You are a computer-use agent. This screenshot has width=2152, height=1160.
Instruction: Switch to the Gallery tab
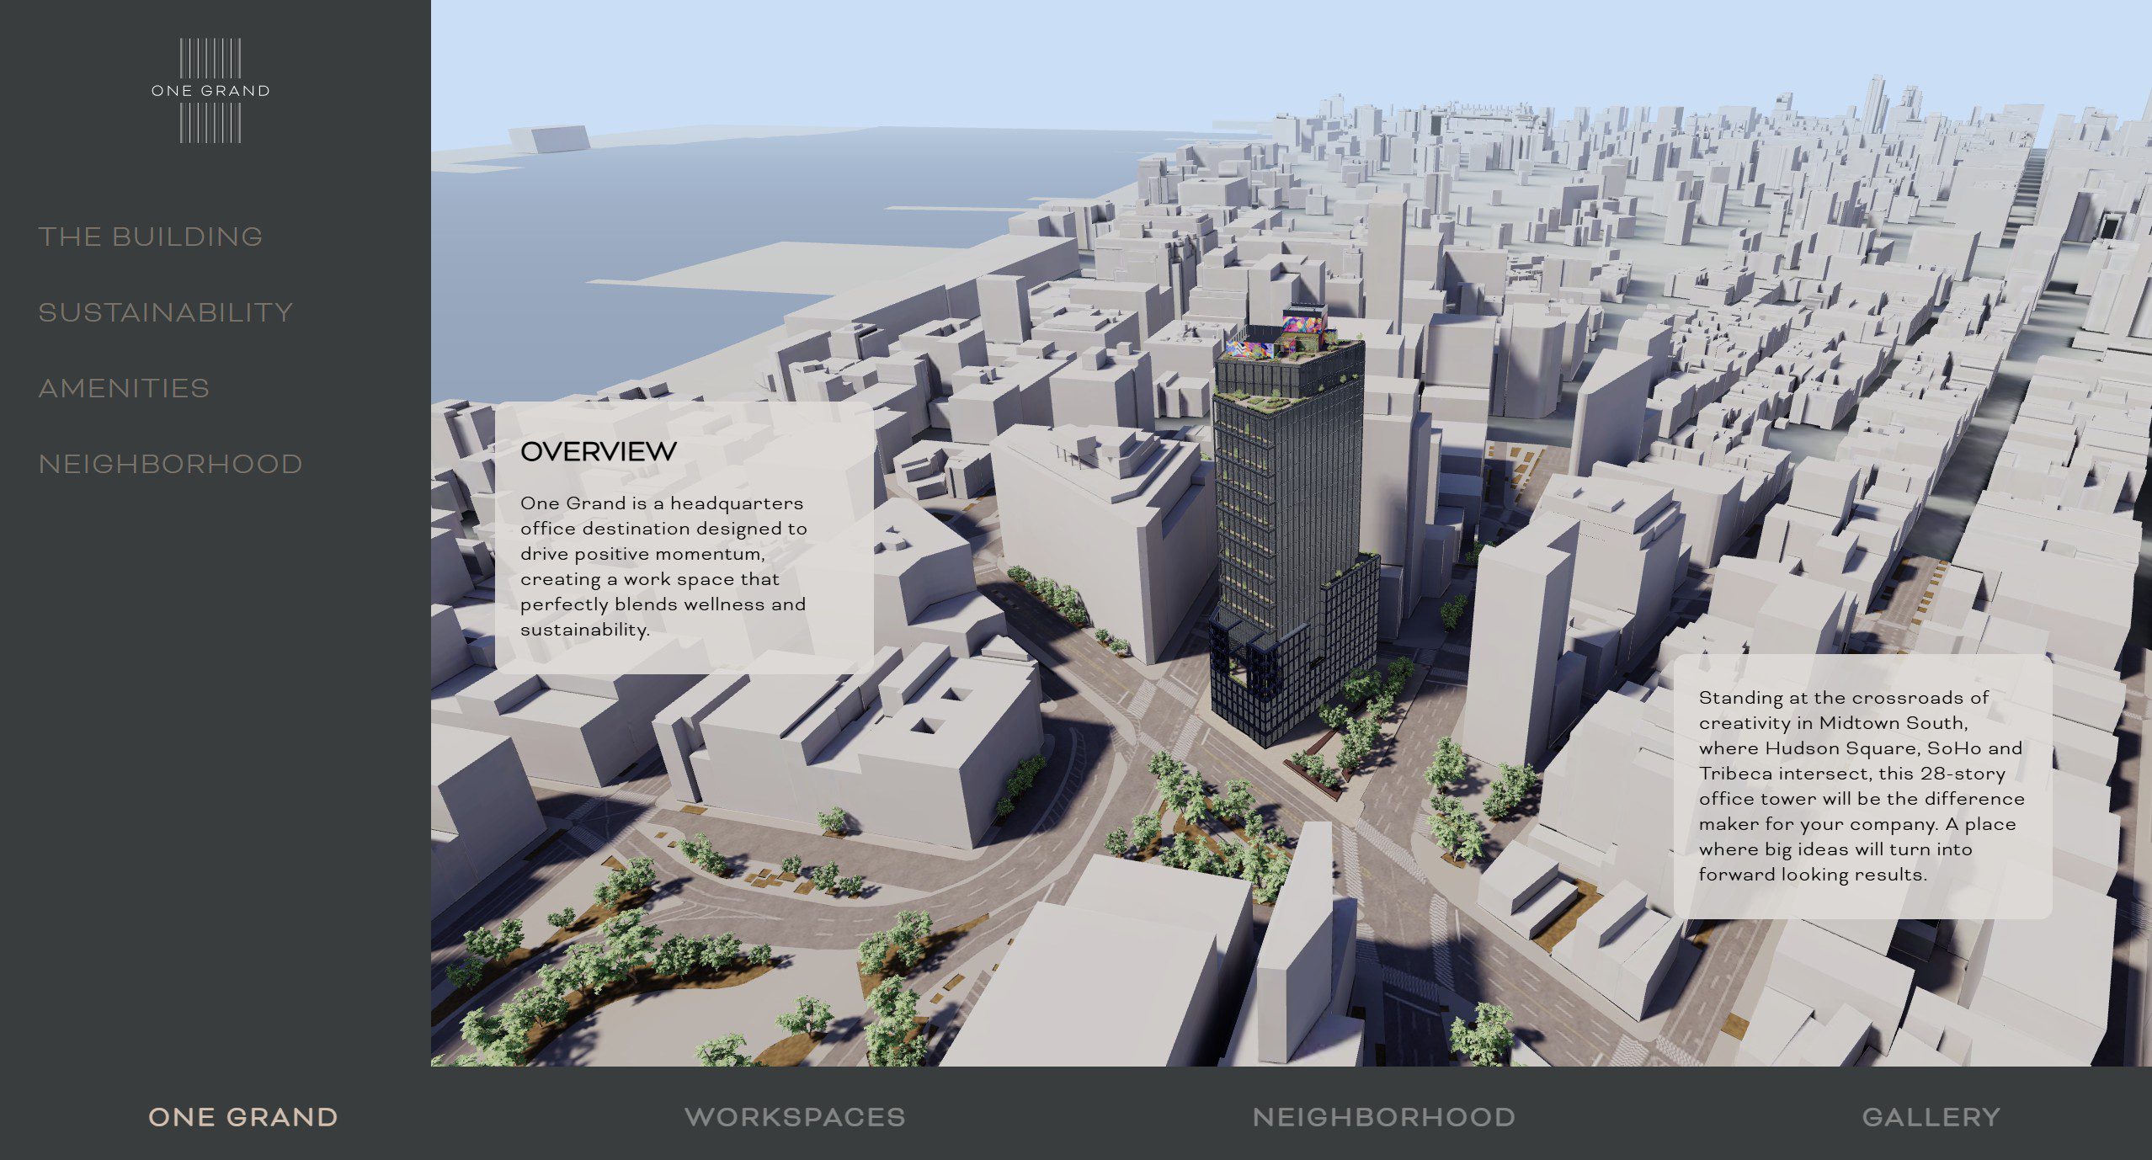[1931, 1117]
